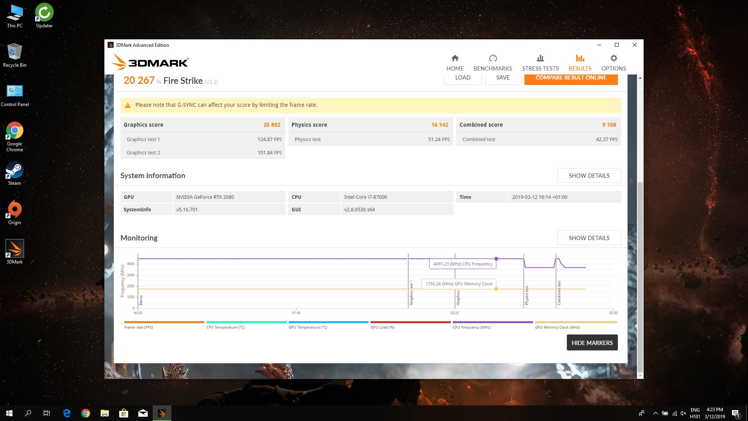
Task: Maximize the 3DMark window
Action: click(x=617, y=45)
